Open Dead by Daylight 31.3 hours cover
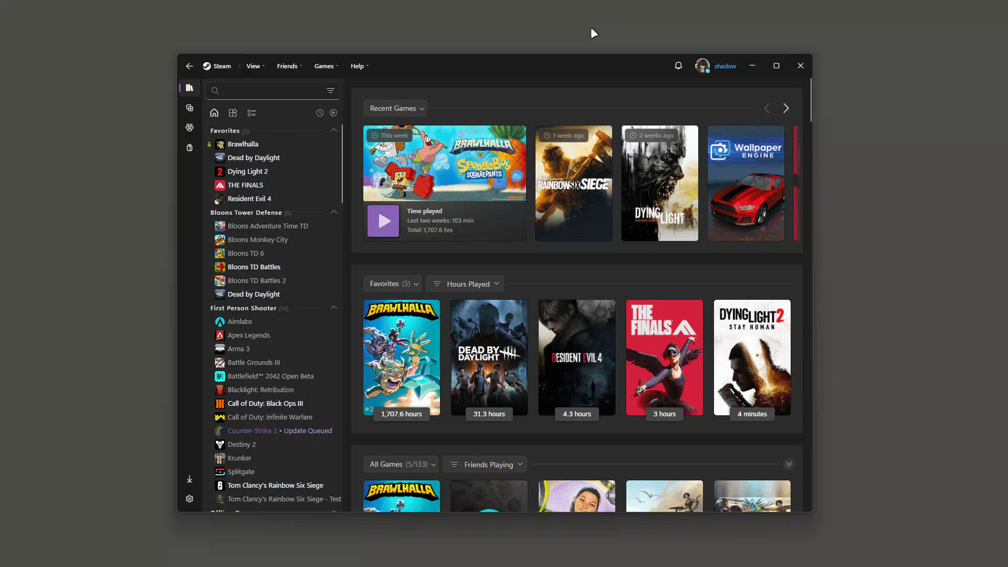 [489, 358]
